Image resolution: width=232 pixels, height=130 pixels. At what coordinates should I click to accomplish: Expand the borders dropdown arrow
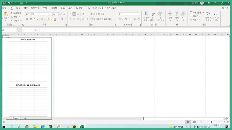[x=45, y=19]
